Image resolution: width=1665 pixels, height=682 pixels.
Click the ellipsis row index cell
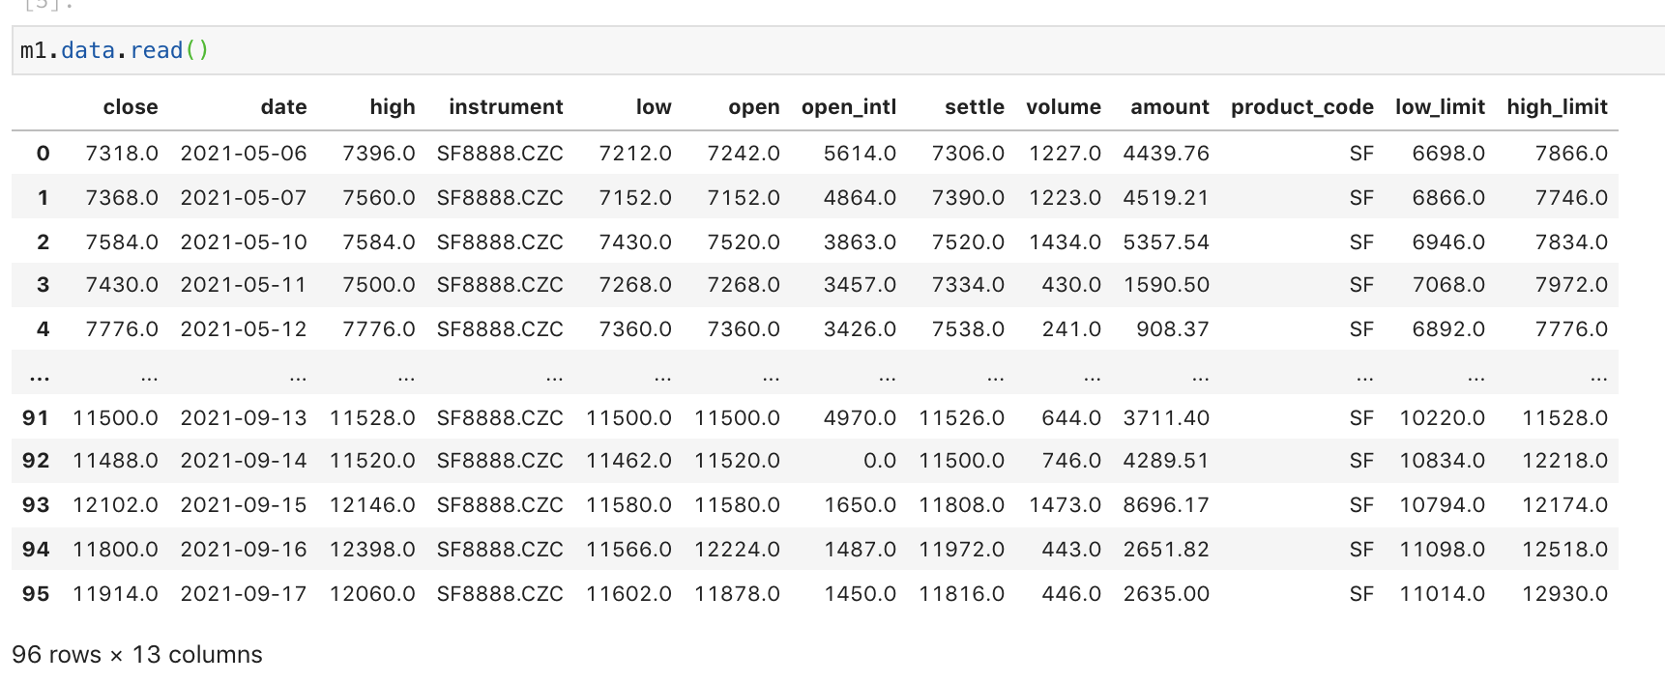[x=40, y=376]
